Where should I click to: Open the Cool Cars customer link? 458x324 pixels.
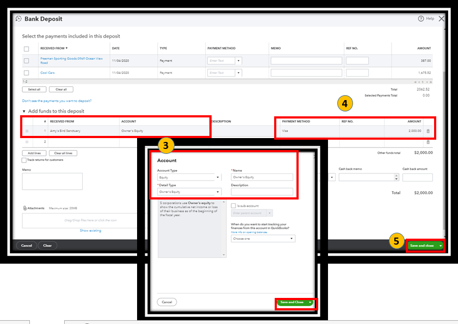coord(47,73)
